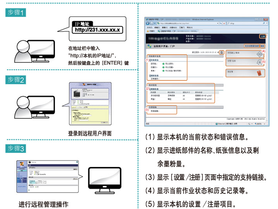Click the Internet zone globe in status bar
The image size is (278, 209).
coord(217,124)
